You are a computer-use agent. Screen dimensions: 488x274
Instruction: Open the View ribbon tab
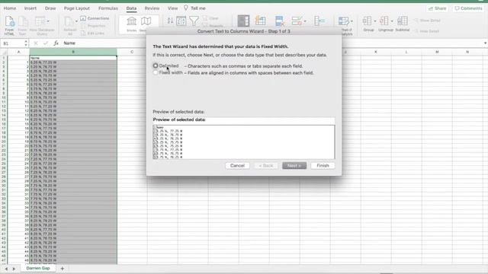172,8
